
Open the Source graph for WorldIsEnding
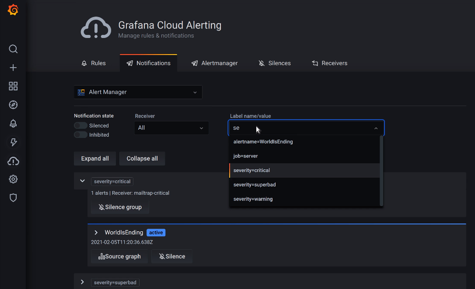point(119,256)
